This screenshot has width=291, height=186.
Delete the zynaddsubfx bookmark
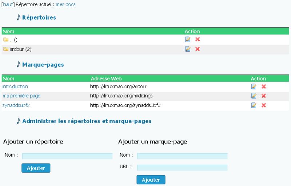point(263,105)
